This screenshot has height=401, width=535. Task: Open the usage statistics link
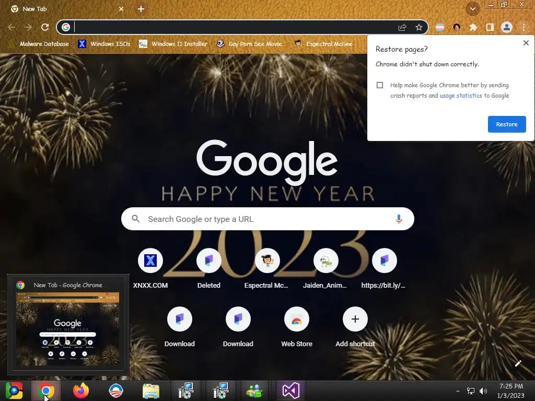coord(461,96)
